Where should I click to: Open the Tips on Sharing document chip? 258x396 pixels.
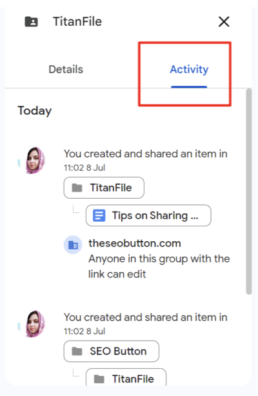coord(148,215)
